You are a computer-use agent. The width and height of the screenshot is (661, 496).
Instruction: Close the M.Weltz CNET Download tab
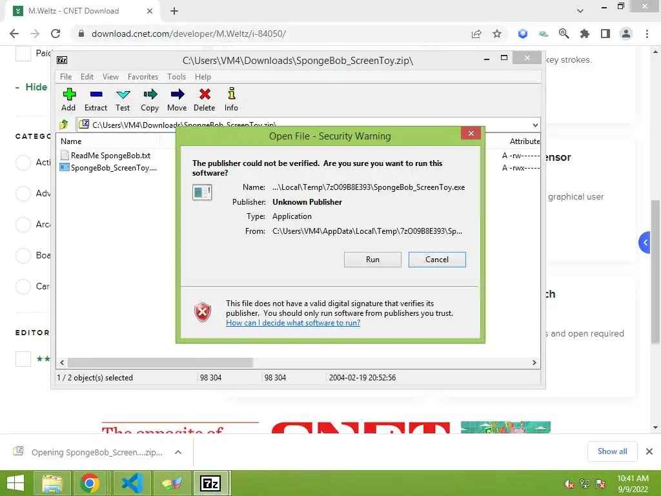(150, 11)
